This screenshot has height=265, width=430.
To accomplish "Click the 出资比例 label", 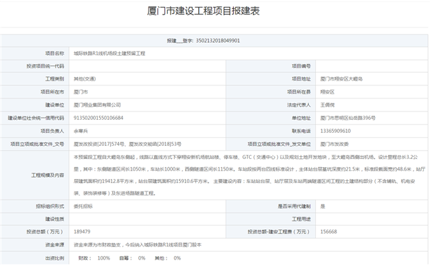I will 54,258.
